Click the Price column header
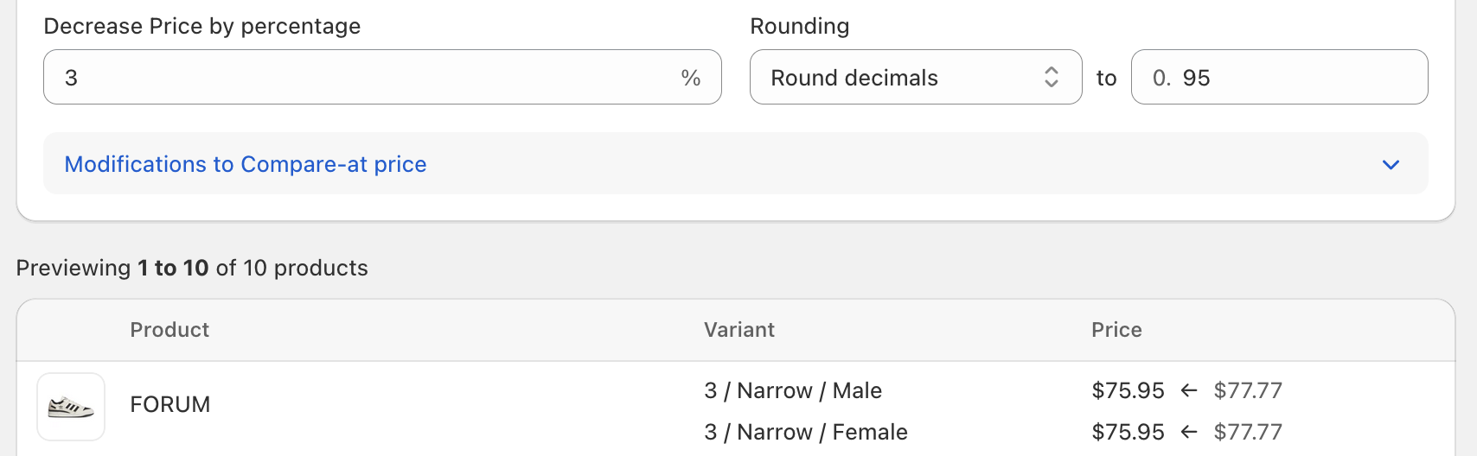1477x456 pixels. coord(1116,330)
